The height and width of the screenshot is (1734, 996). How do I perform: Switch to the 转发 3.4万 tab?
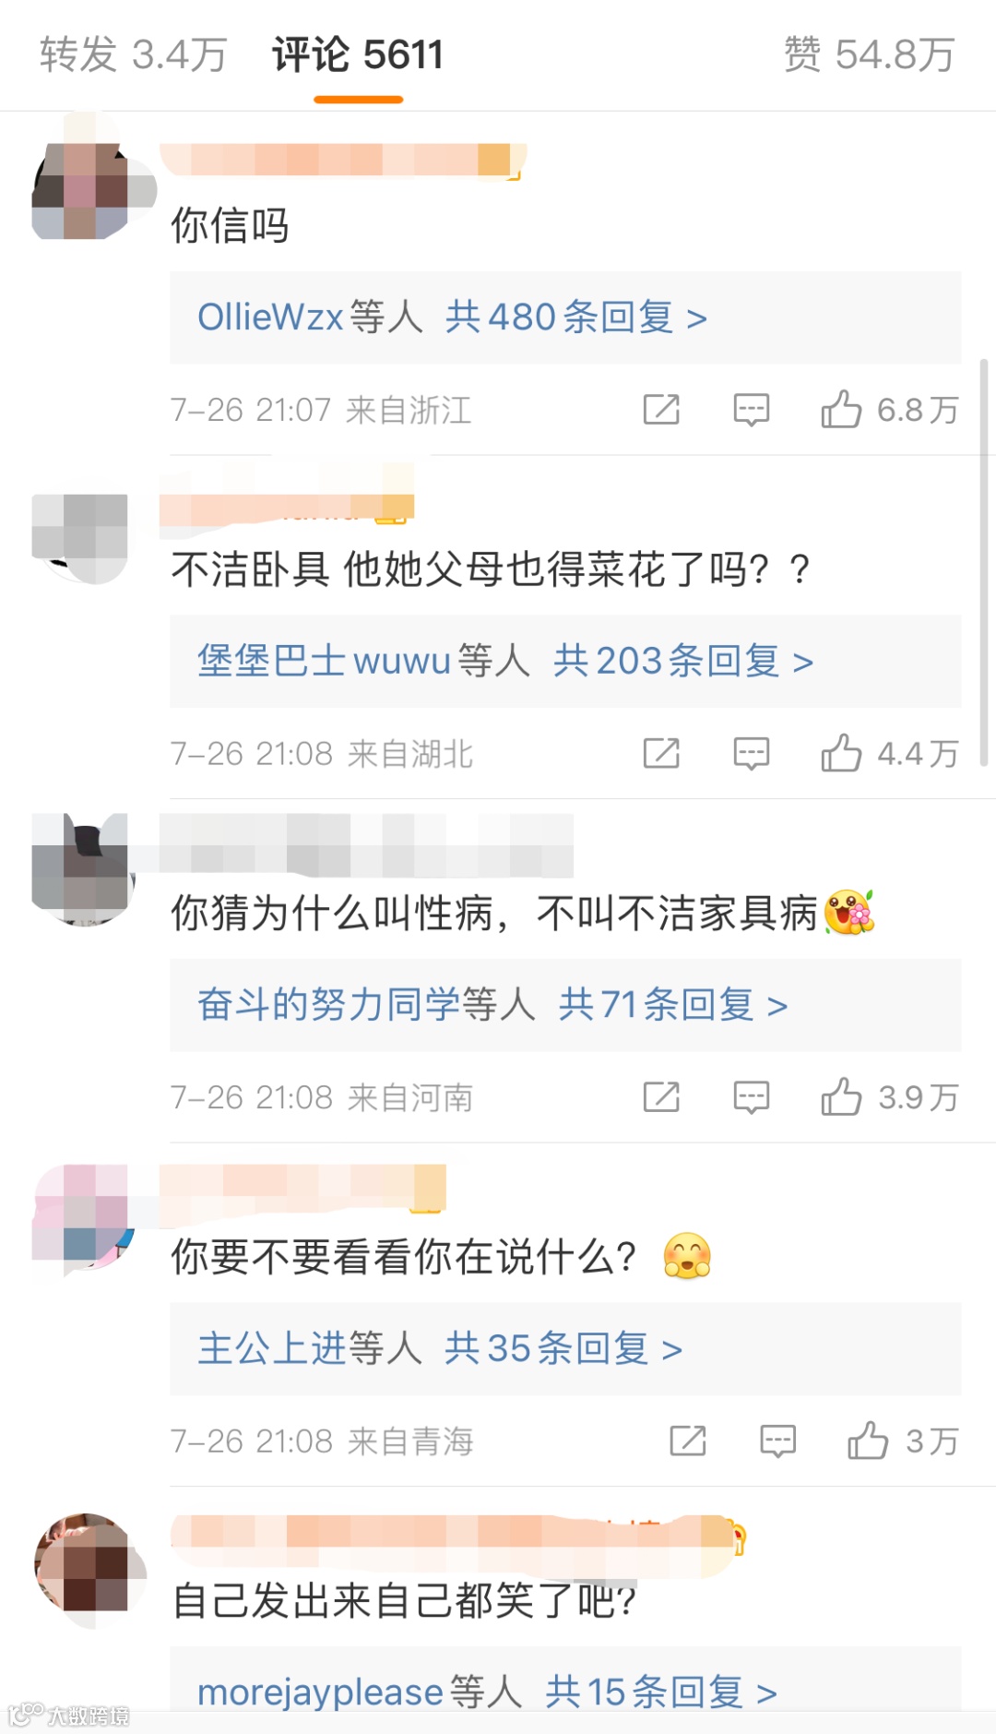pos(134,55)
